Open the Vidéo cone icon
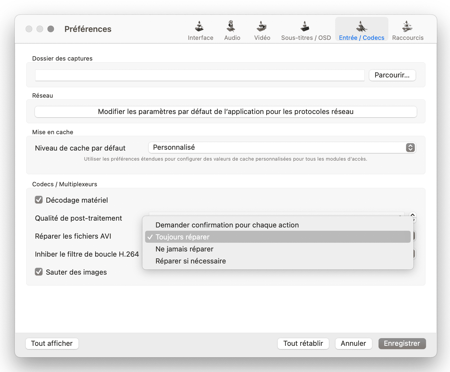The height and width of the screenshot is (372, 450). 262,26
